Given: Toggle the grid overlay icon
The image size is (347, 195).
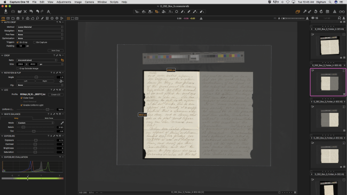Looking at the screenshot, I should click(328, 12).
